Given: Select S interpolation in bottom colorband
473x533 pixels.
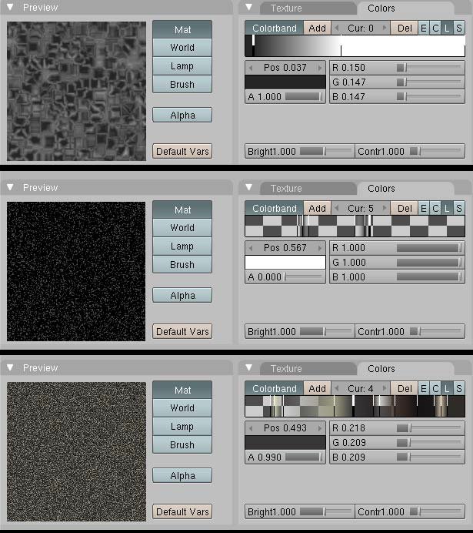Looking at the screenshot, I should [x=458, y=388].
